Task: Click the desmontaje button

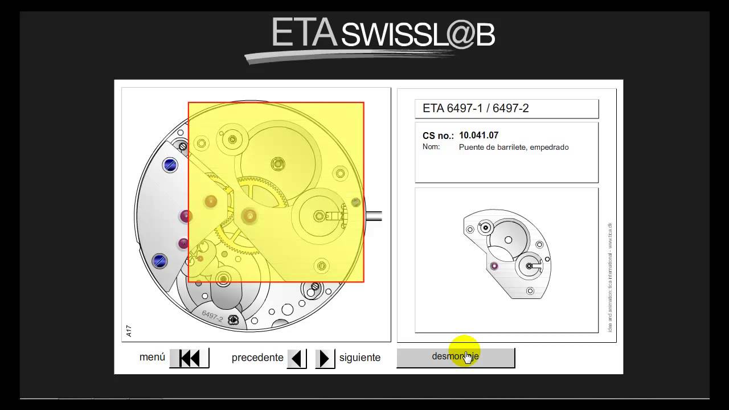Action: (456, 358)
